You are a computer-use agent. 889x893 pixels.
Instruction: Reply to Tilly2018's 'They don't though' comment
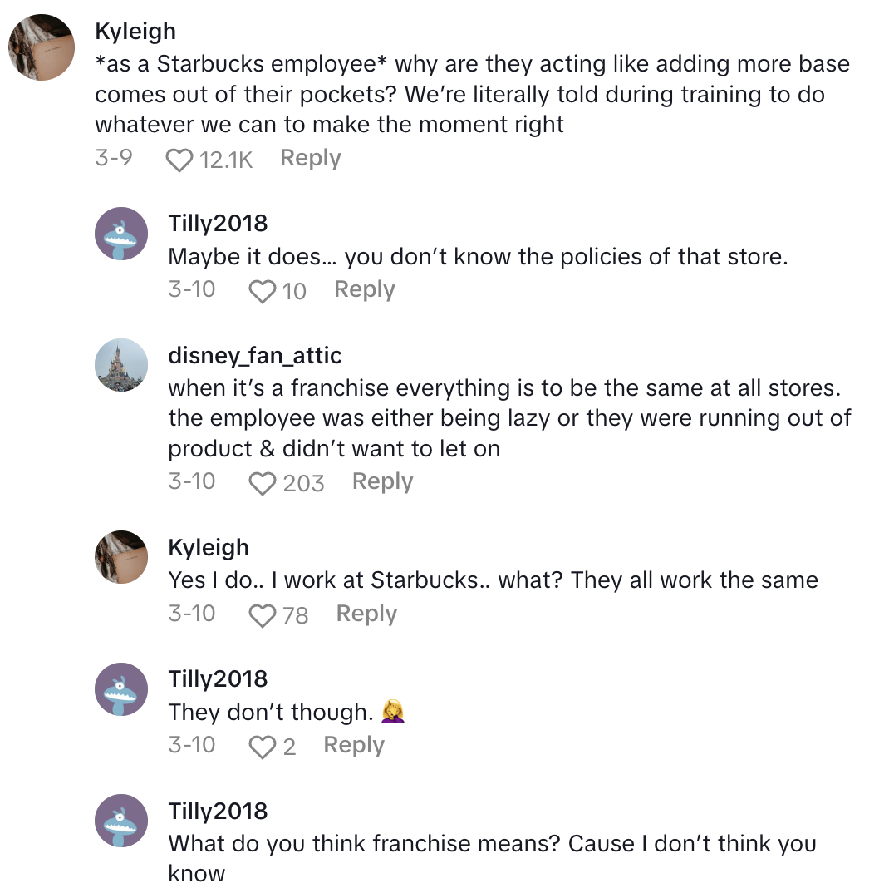click(354, 745)
